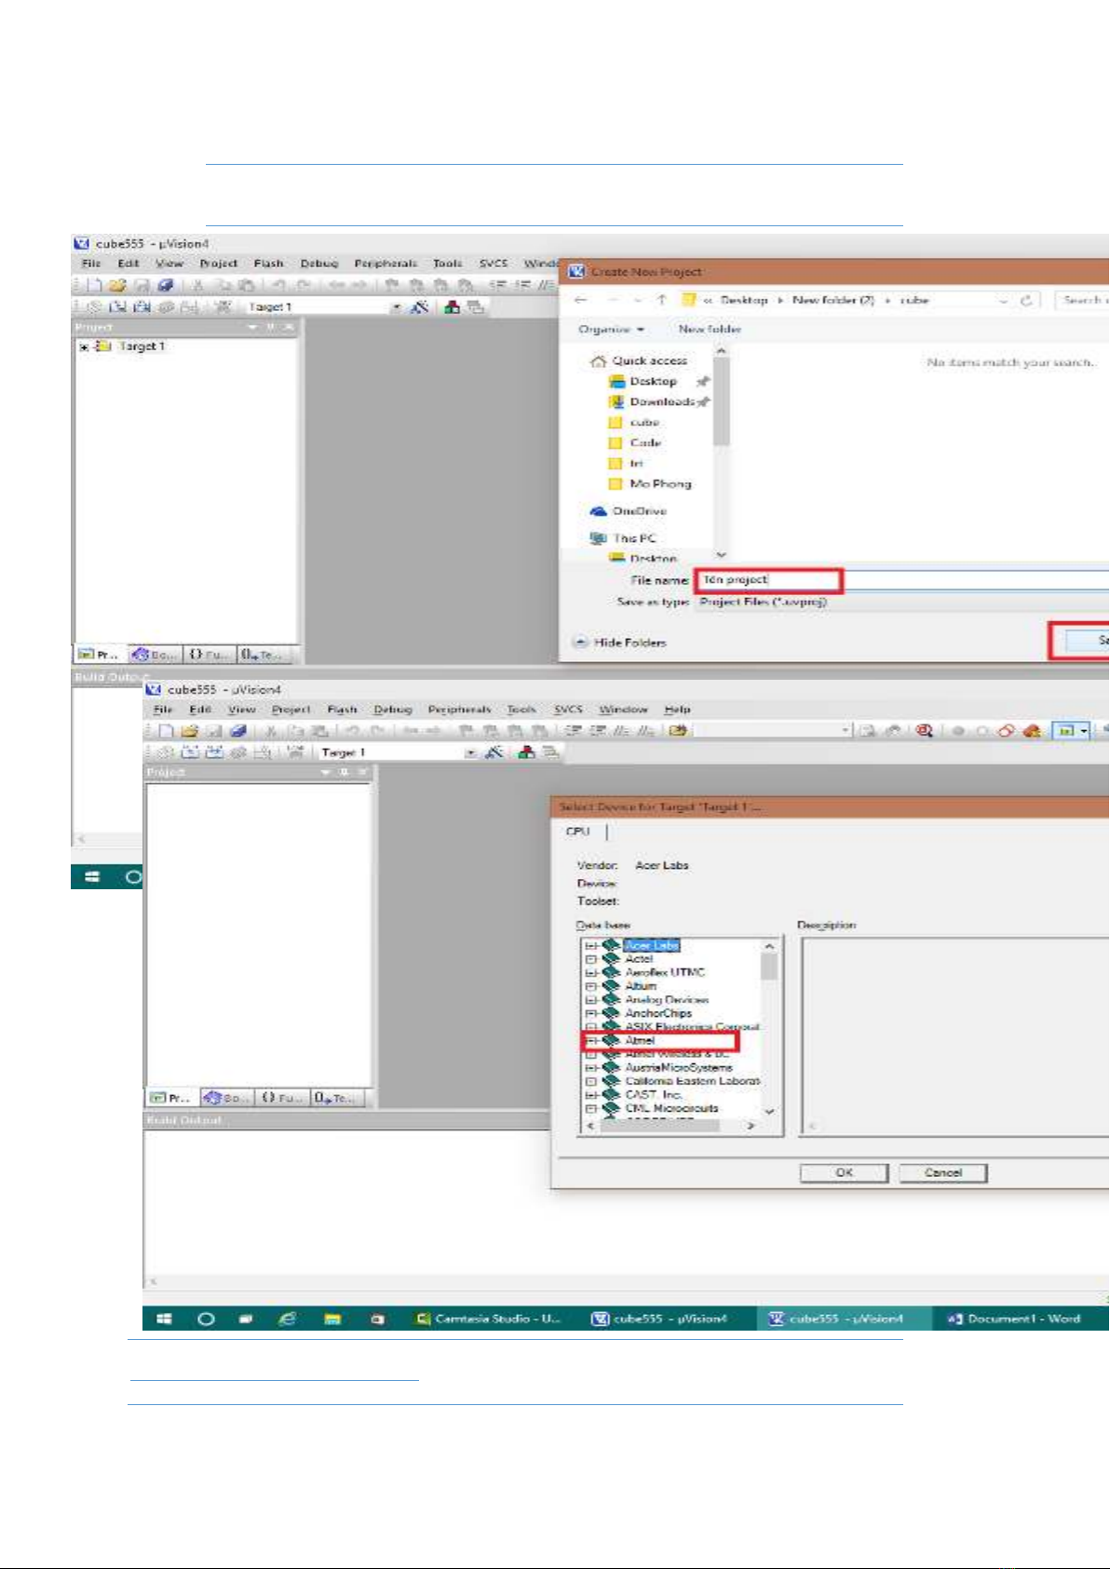Click the Cortana circle on the full taskbar
This screenshot has height=1569, width=1110.
click(207, 1319)
